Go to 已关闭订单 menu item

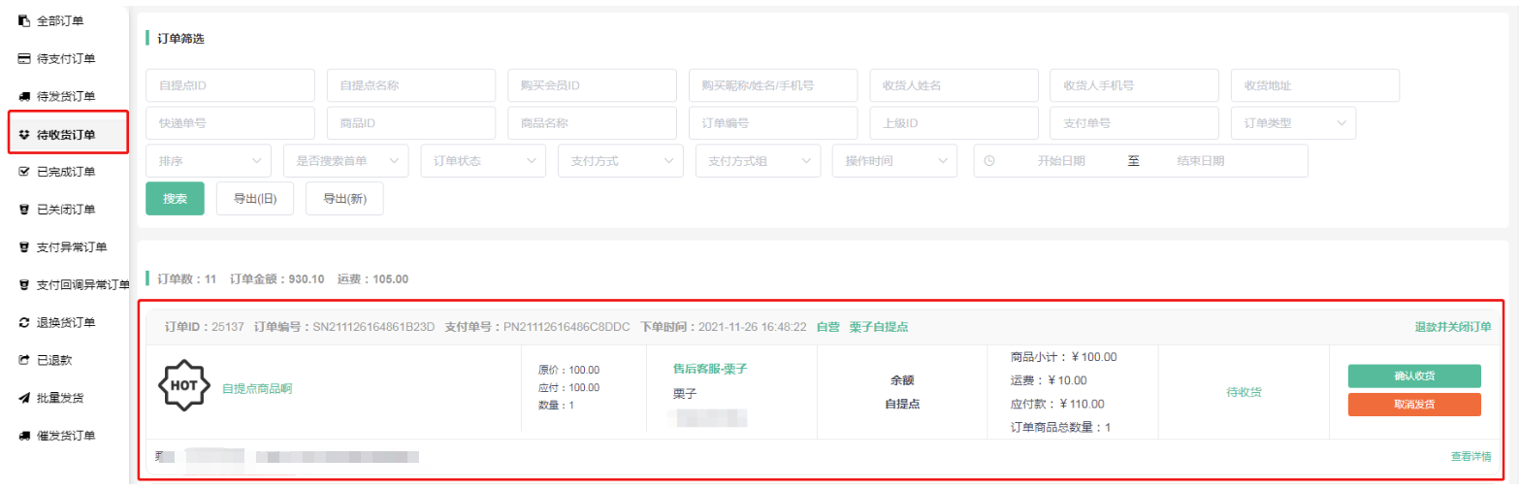[66, 210]
